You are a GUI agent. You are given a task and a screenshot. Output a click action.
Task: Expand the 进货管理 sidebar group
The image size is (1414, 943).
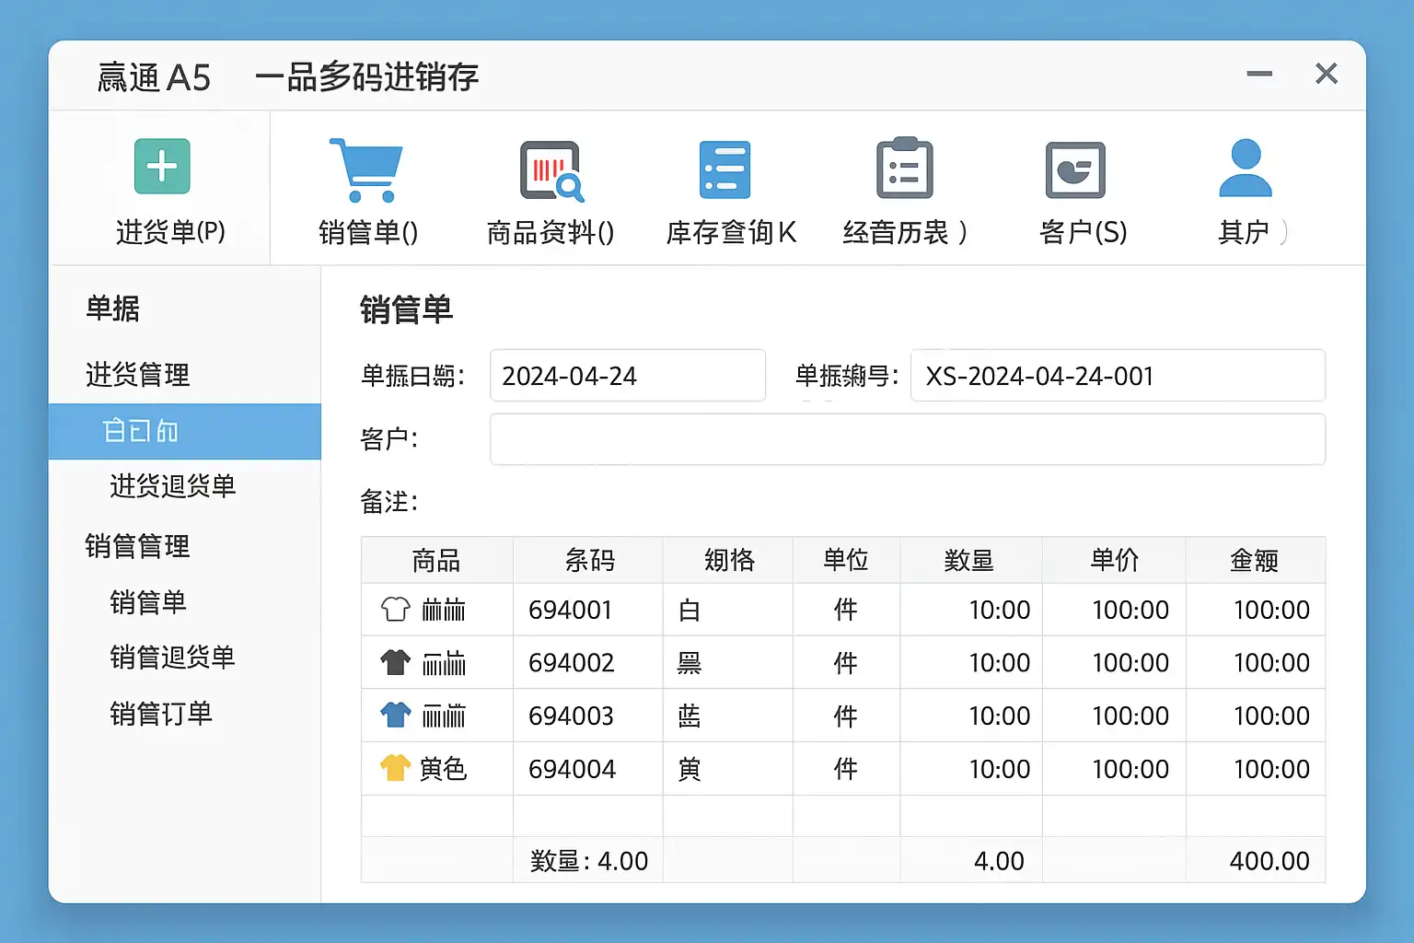pyautogui.click(x=137, y=375)
